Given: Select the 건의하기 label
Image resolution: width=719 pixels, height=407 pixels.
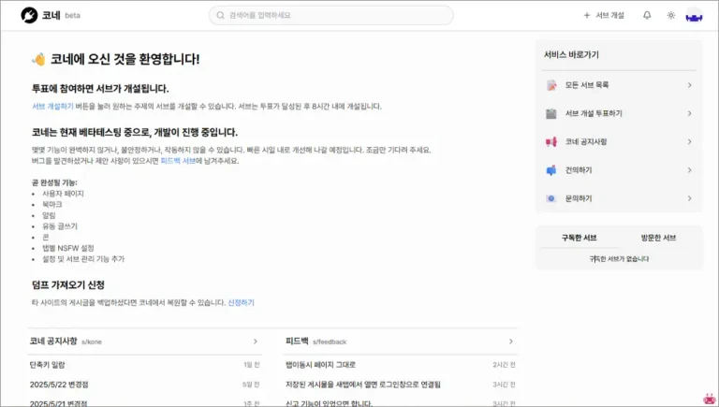Looking at the screenshot, I should coord(579,170).
